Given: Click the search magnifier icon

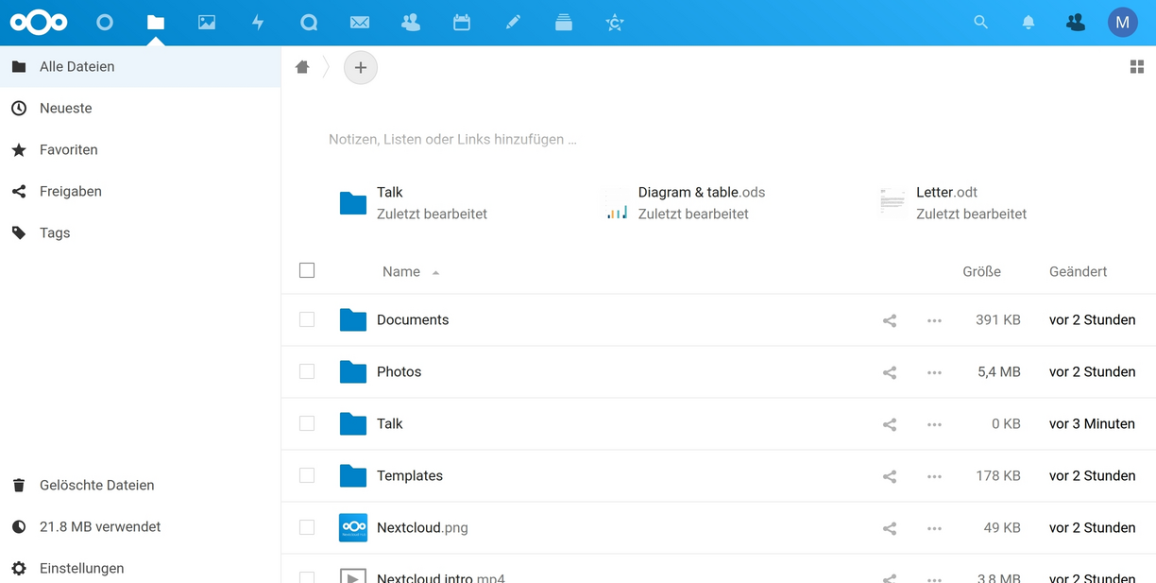Looking at the screenshot, I should pos(980,23).
